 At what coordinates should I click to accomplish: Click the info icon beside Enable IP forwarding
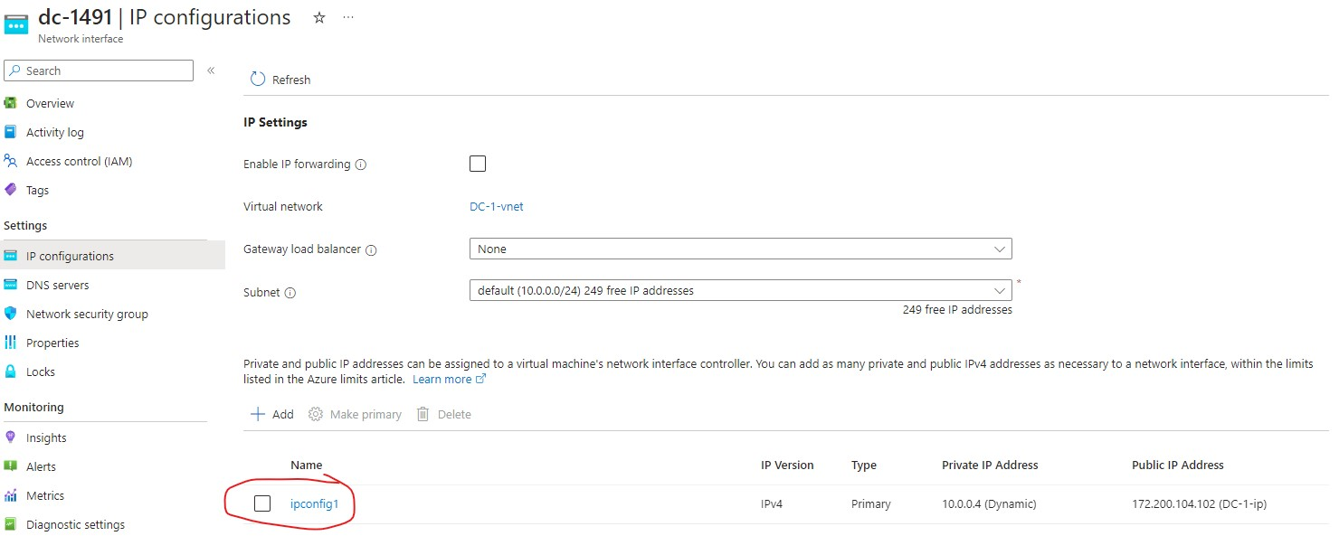point(361,165)
